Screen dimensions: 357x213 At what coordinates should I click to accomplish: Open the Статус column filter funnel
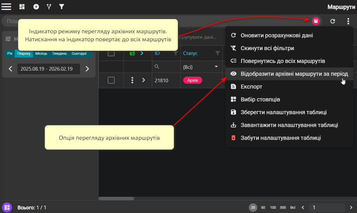pyautogui.click(x=218, y=53)
